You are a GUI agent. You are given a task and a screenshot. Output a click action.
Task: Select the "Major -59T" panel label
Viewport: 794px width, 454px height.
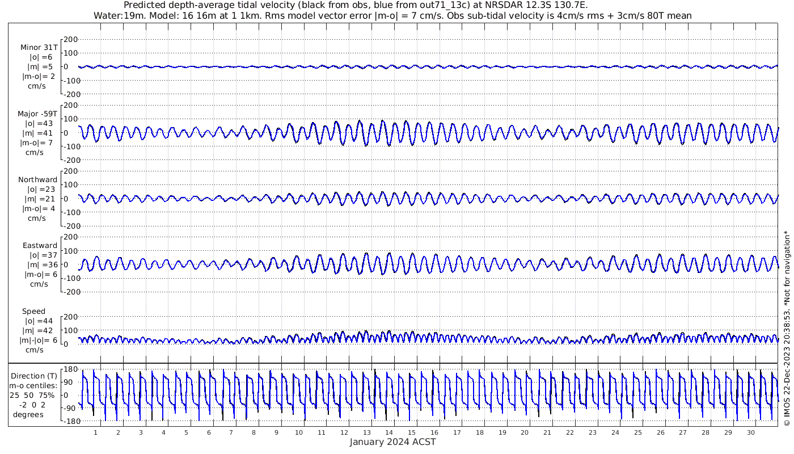pos(37,113)
